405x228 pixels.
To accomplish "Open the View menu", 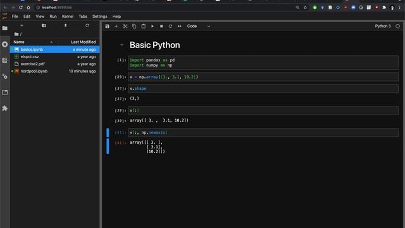I will (40, 16).
